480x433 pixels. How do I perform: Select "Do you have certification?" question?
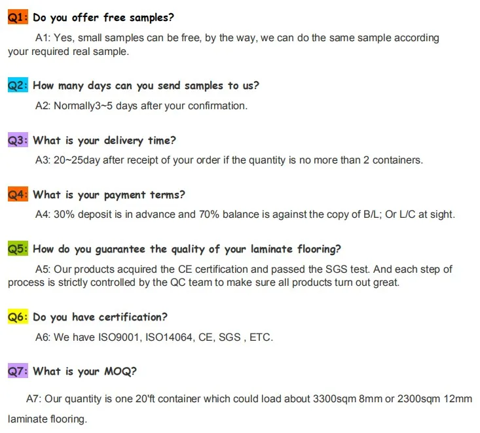100,317
